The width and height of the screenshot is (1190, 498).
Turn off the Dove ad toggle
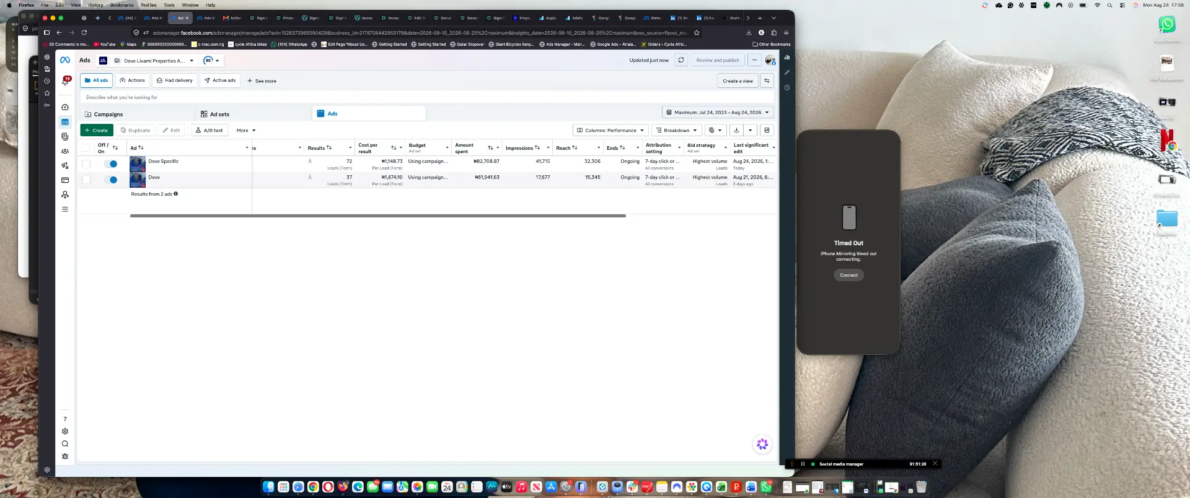(x=111, y=180)
